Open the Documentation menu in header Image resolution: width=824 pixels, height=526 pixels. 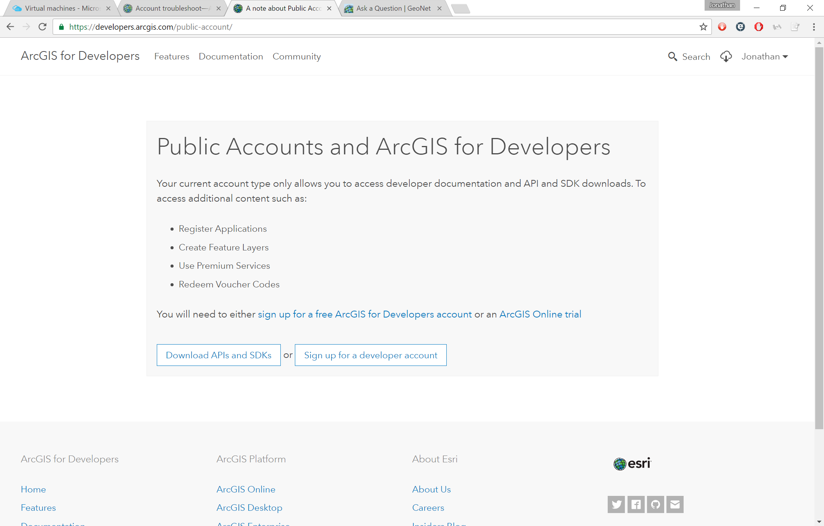click(231, 56)
